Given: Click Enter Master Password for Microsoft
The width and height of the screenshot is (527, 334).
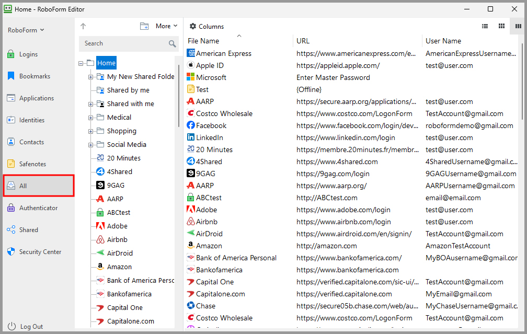Looking at the screenshot, I should point(333,77).
